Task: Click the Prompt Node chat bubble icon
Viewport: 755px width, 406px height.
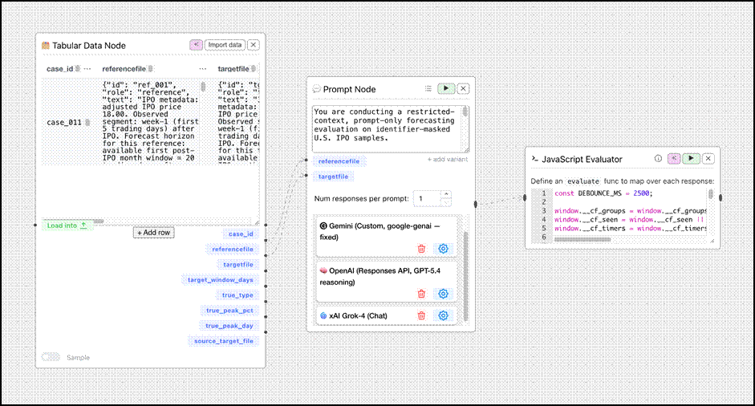Action: pos(316,89)
